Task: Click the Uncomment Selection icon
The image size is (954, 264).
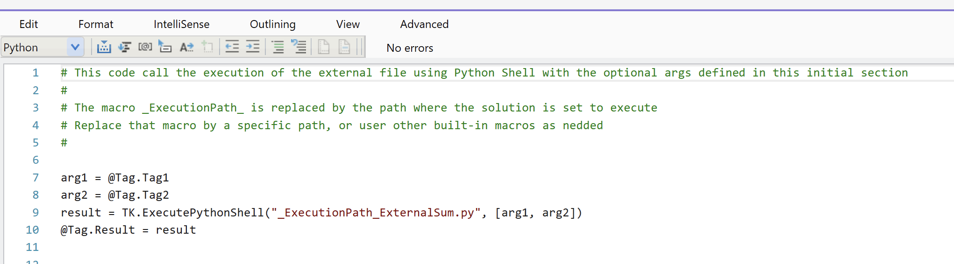Action: tap(299, 47)
